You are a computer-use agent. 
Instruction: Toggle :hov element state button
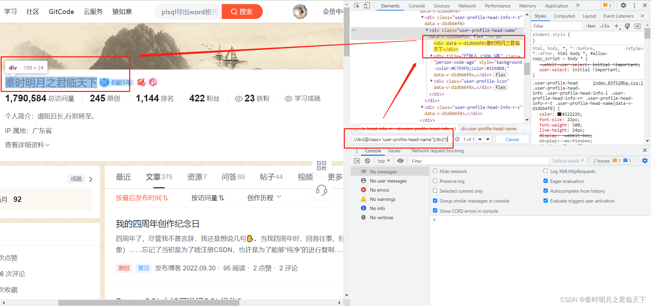(x=590, y=26)
